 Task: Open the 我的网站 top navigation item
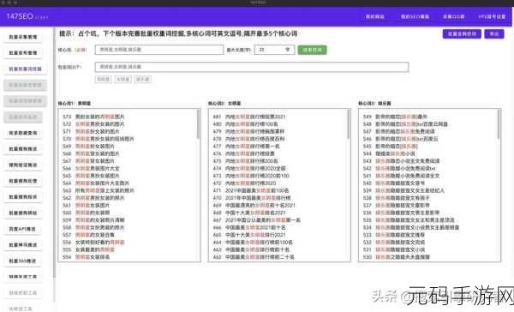click(374, 17)
